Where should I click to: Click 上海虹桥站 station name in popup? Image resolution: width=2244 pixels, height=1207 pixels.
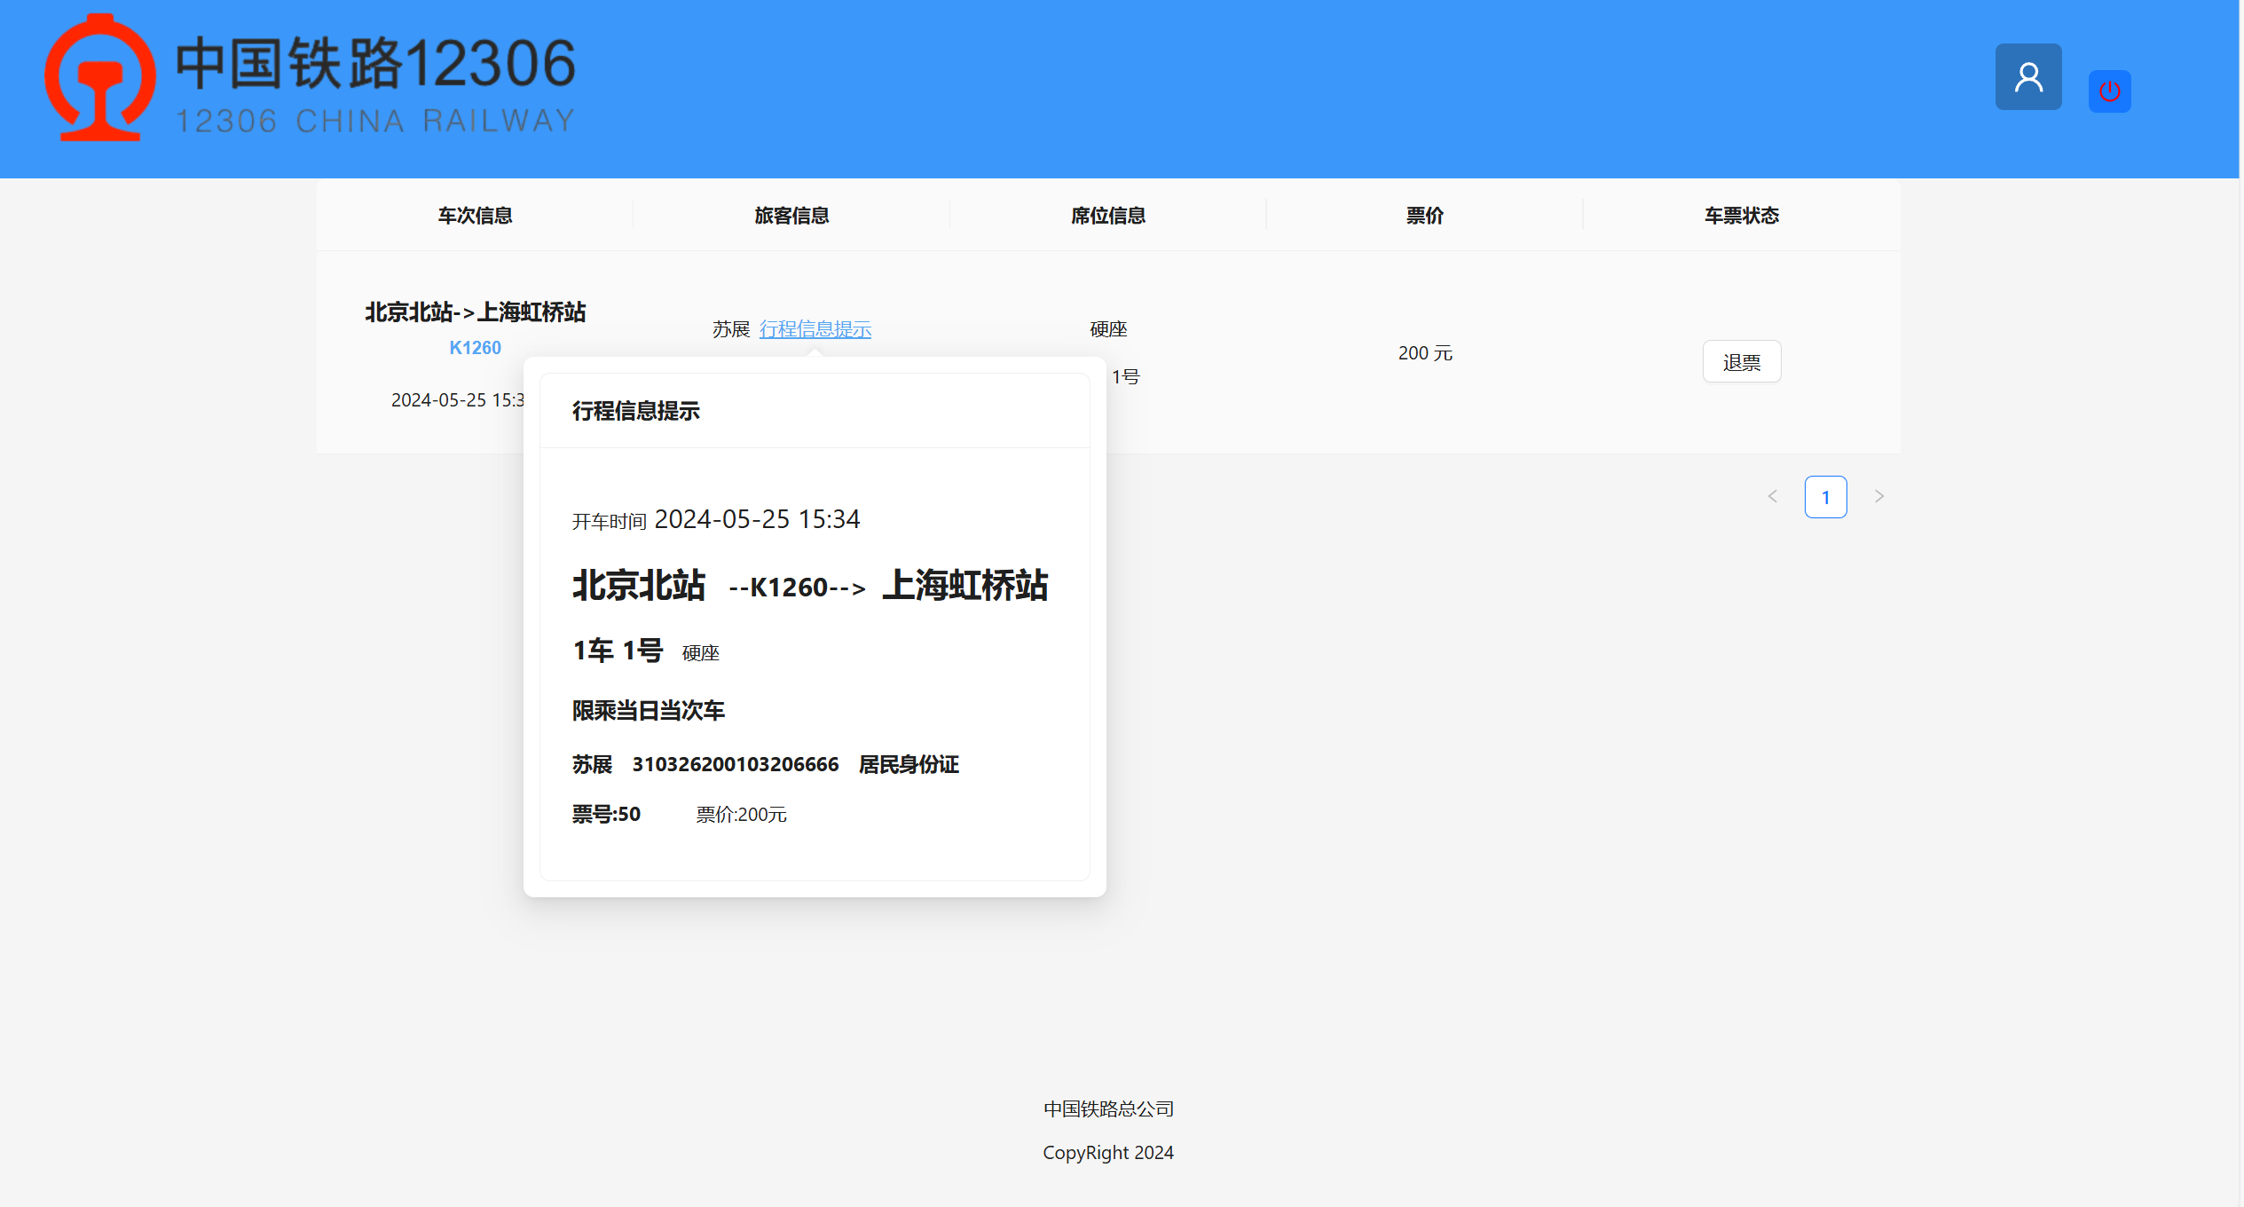965,586
